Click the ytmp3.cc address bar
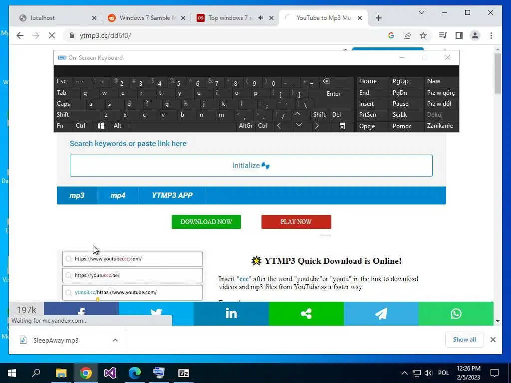 (228, 35)
